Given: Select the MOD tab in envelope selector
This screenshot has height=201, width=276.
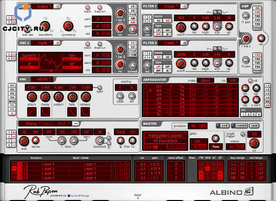Looking at the screenshot, I should pyautogui.click(x=12, y=102).
